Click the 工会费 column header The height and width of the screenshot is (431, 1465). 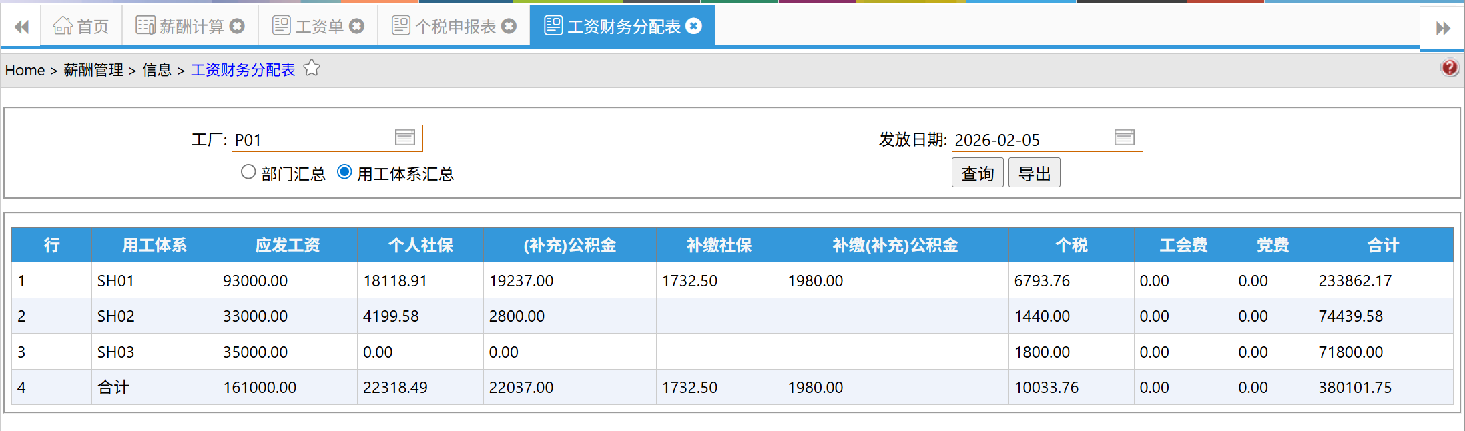(1183, 245)
